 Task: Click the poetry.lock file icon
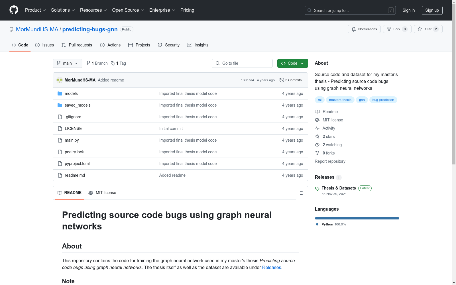click(x=60, y=152)
